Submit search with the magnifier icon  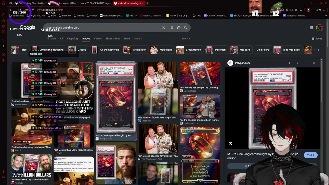coord(186,28)
